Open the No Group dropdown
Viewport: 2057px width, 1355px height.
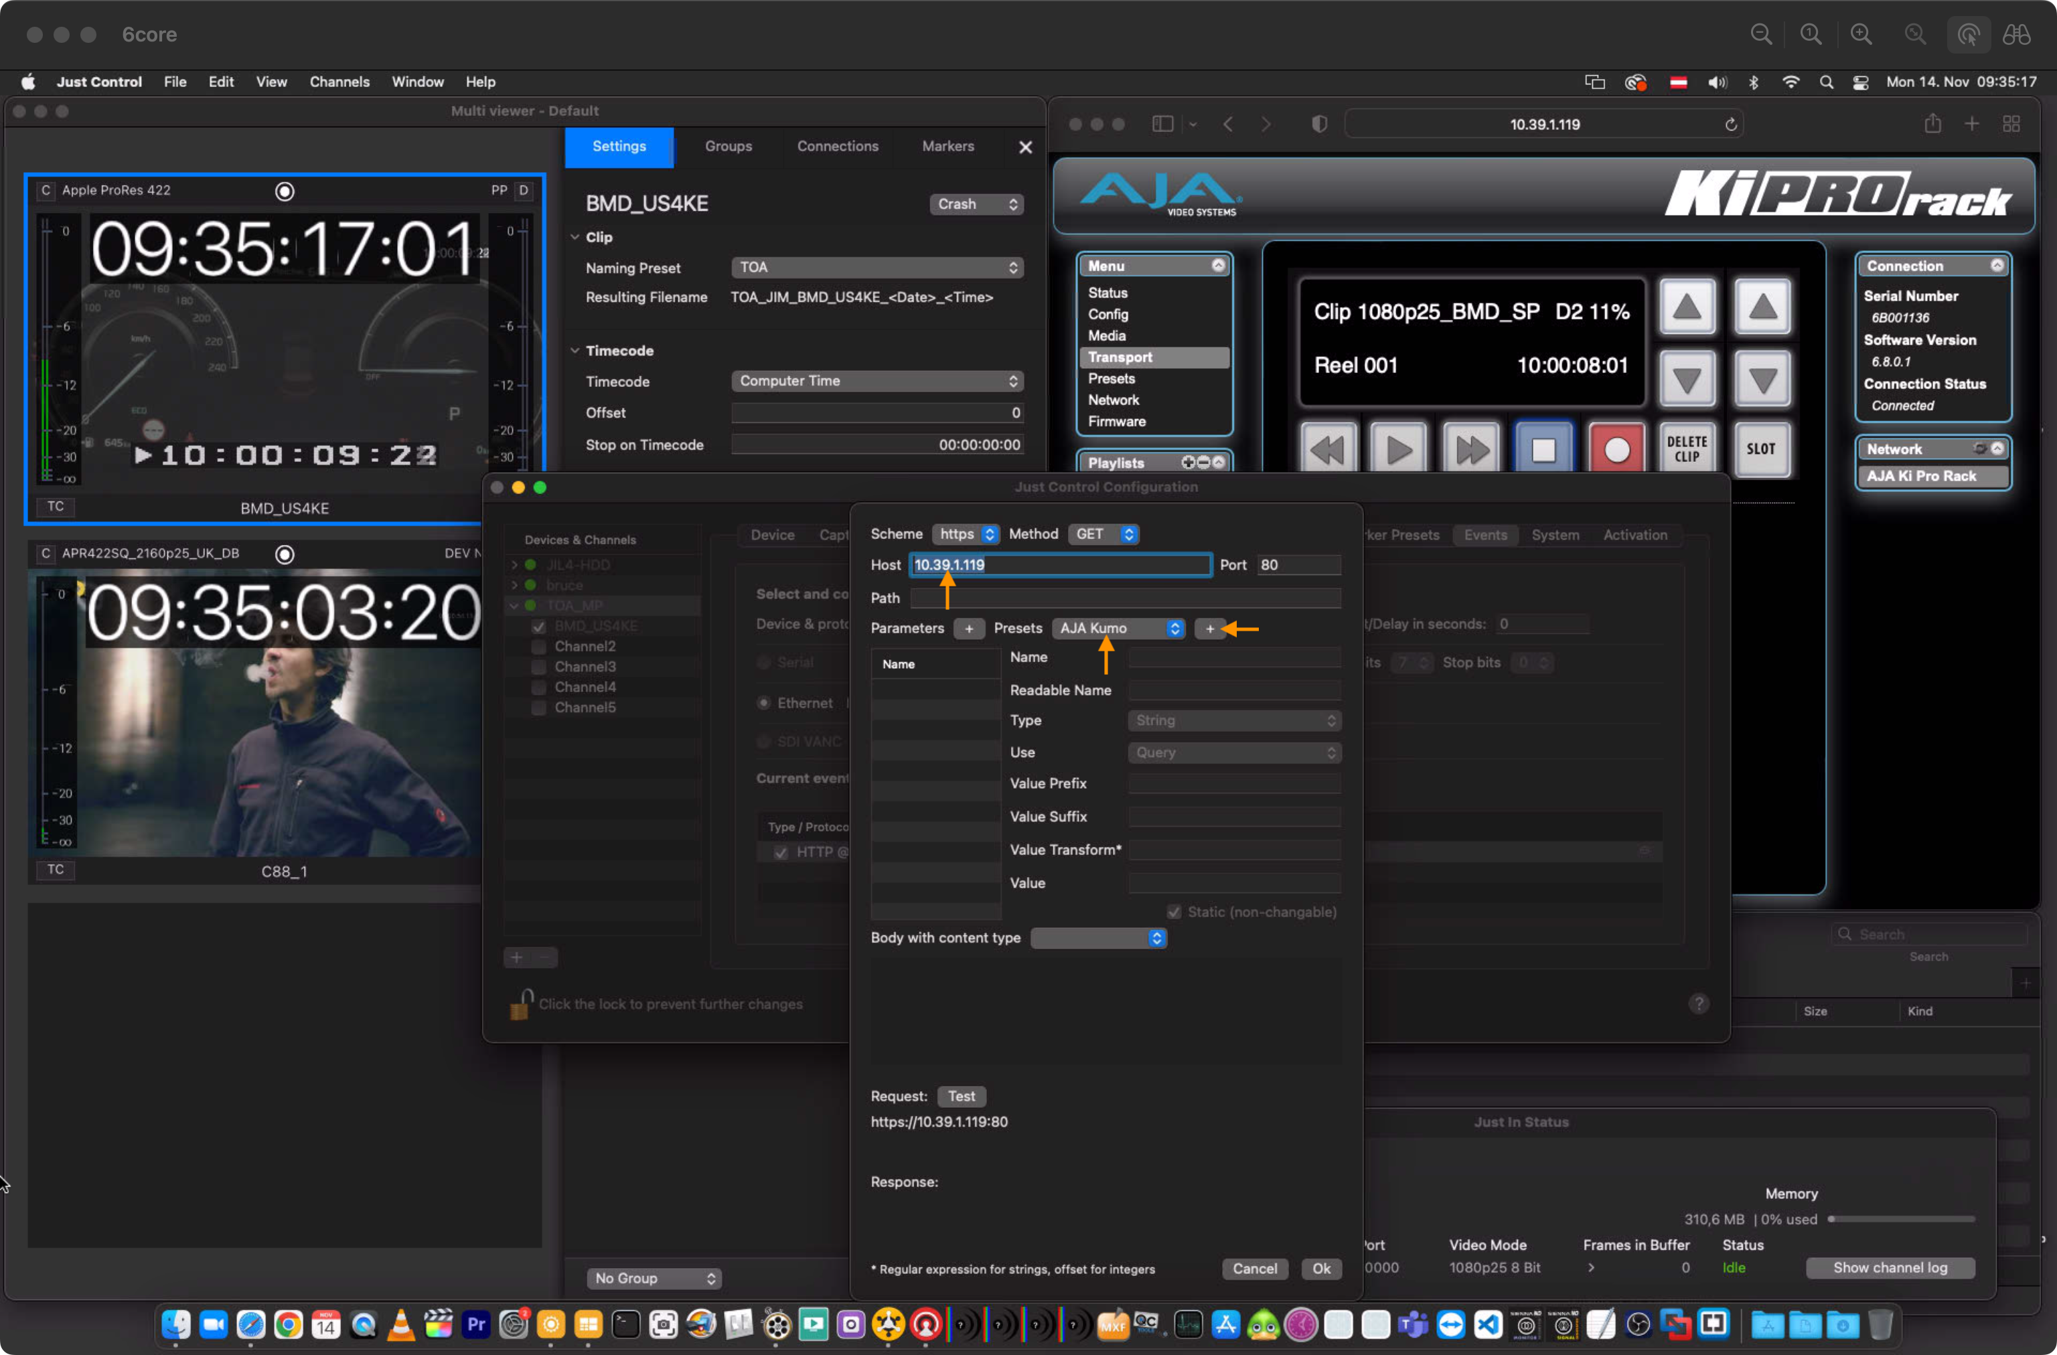(x=654, y=1277)
